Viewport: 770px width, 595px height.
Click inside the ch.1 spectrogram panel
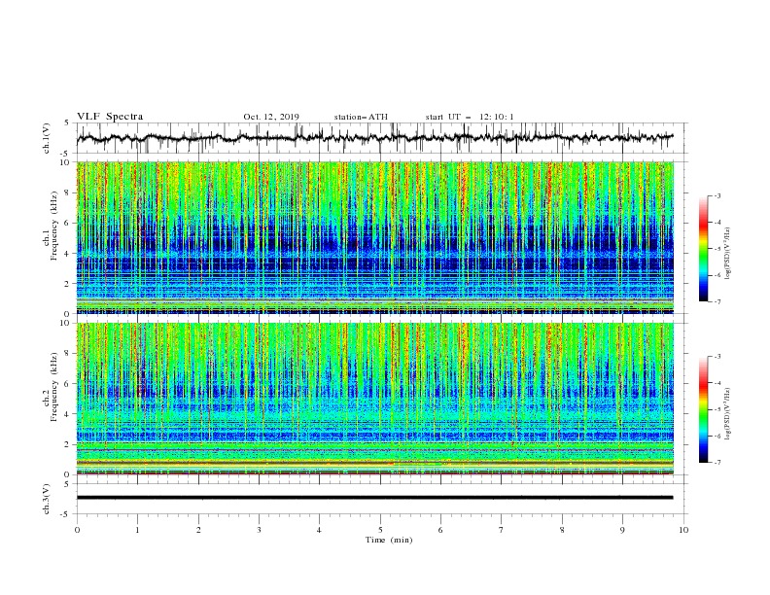[x=375, y=237]
